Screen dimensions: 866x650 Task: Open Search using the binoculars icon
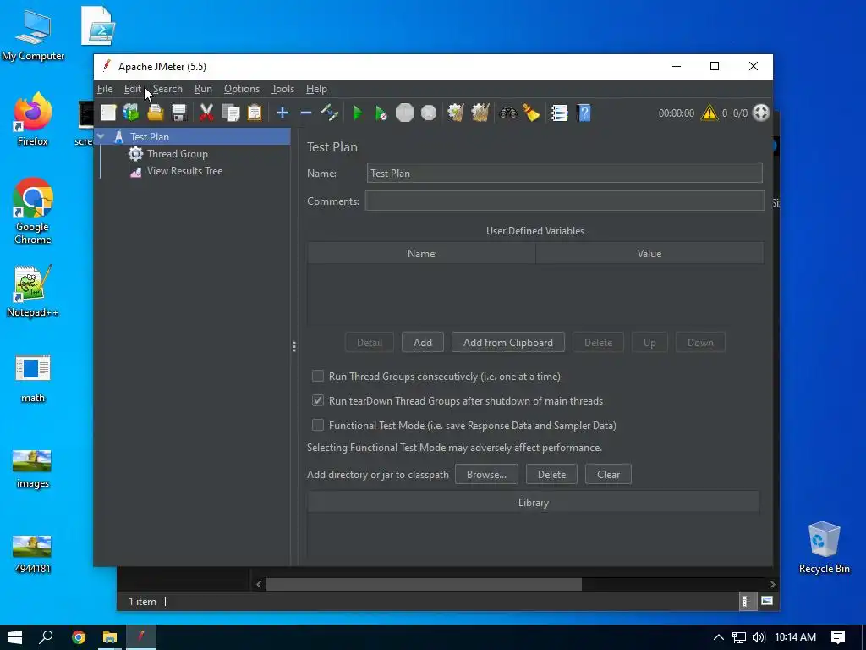click(x=507, y=113)
